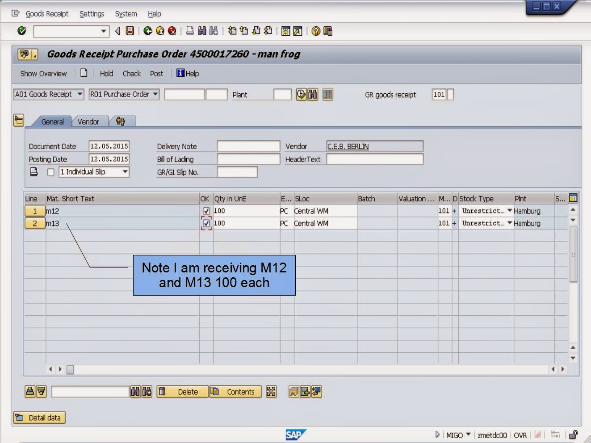The height and width of the screenshot is (443, 591).
Task: Select the Delete trash icon for line items
Action: [161, 392]
